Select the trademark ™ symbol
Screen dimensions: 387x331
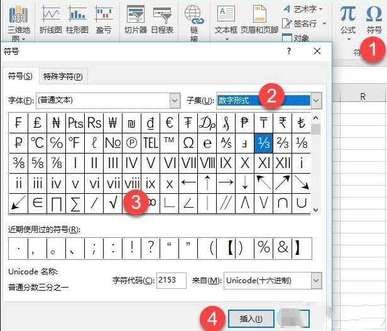pyautogui.click(x=170, y=143)
